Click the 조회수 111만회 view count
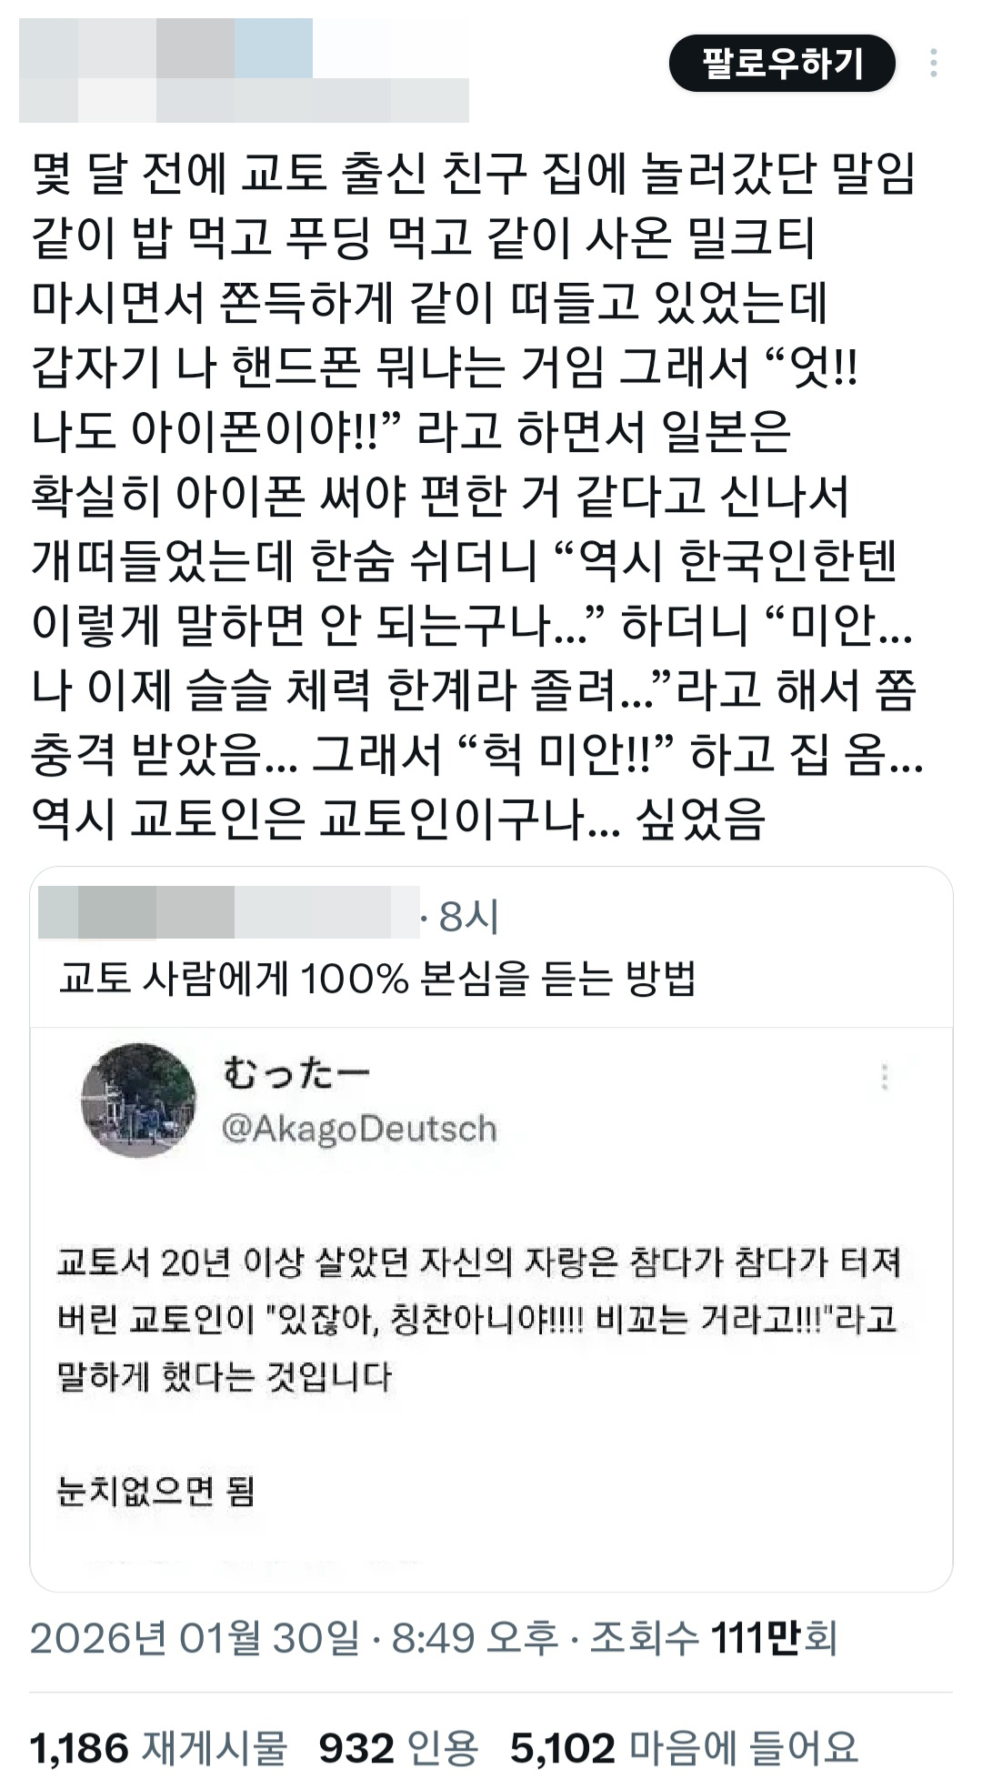Viewport: 982px width, 1789px height. click(714, 1637)
